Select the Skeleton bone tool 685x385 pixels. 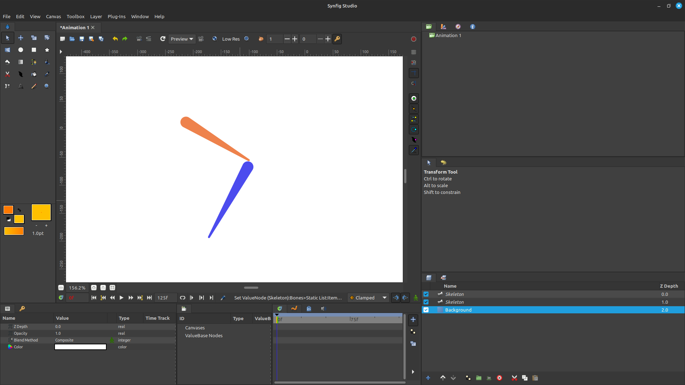point(7,86)
